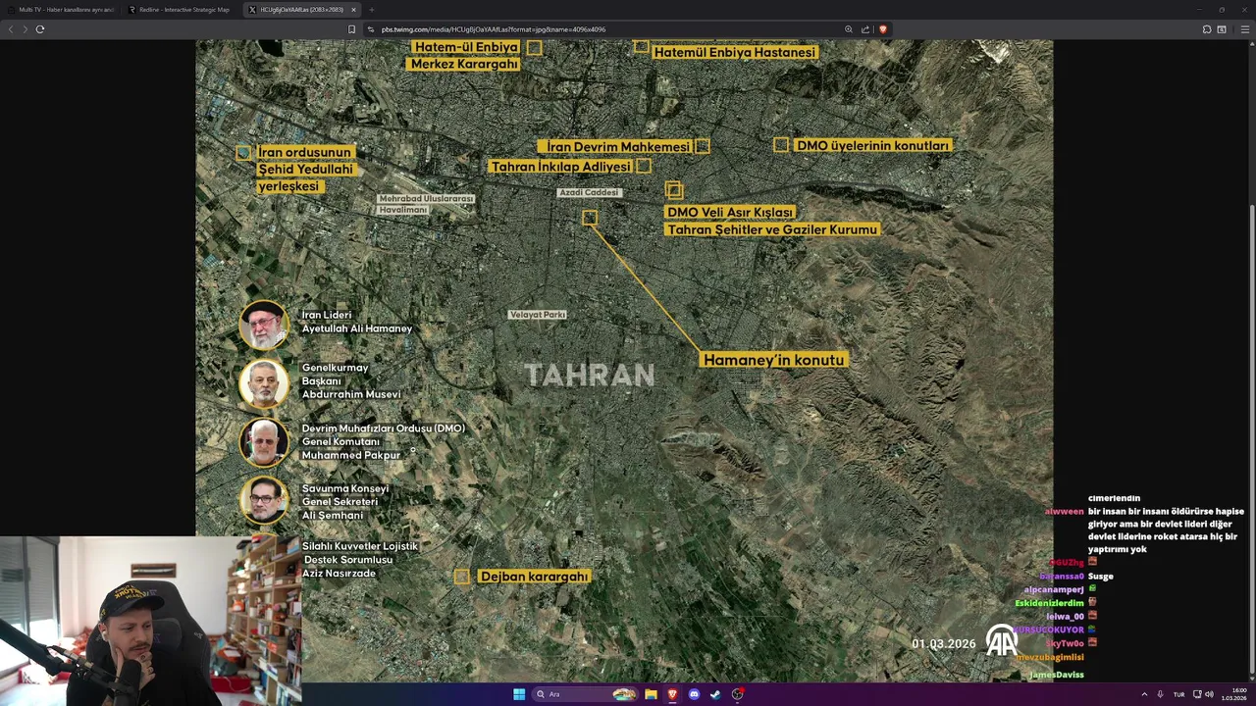Click the page vertical scrollbar
This screenshot has height=706, width=1256.
click(x=1252, y=363)
